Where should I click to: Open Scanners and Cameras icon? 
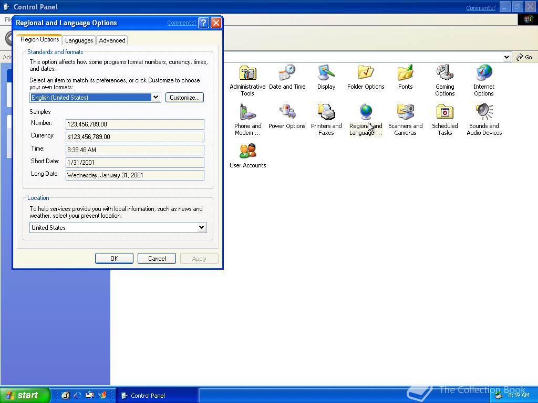click(x=405, y=112)
